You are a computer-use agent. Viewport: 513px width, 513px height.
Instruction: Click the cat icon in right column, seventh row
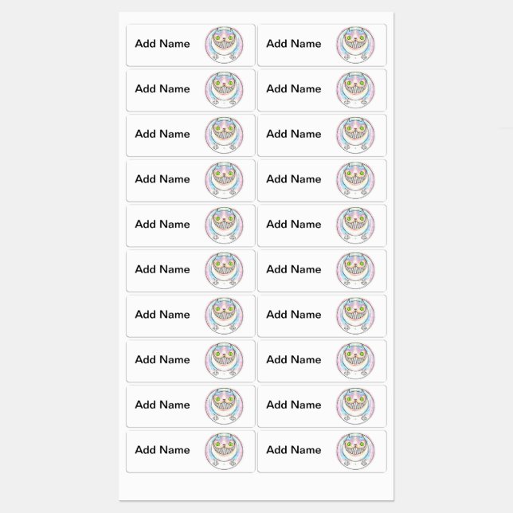(x=354, y=315)
